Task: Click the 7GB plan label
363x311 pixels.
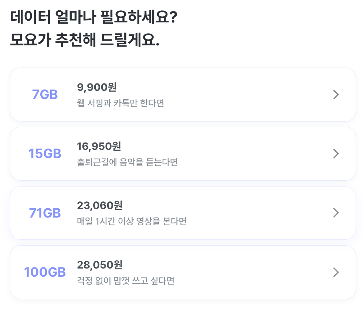Action: 45,95
